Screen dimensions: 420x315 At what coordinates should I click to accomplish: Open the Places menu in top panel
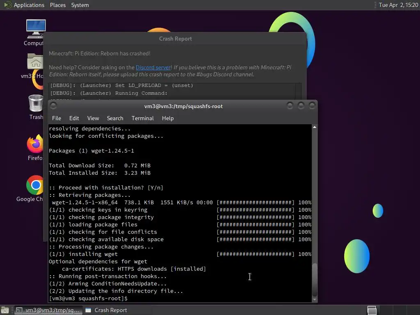[57, 5]
